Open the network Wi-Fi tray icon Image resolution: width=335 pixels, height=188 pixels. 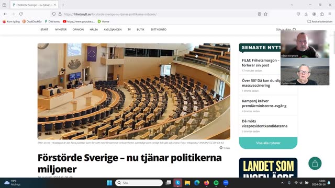point(296,183)
